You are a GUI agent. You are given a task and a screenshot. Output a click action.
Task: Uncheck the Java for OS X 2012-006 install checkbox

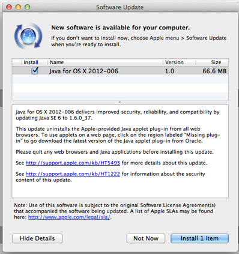(x=35, y=71)
